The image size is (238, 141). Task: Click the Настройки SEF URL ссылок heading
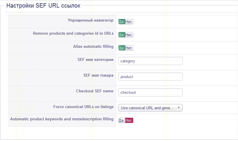43,6
